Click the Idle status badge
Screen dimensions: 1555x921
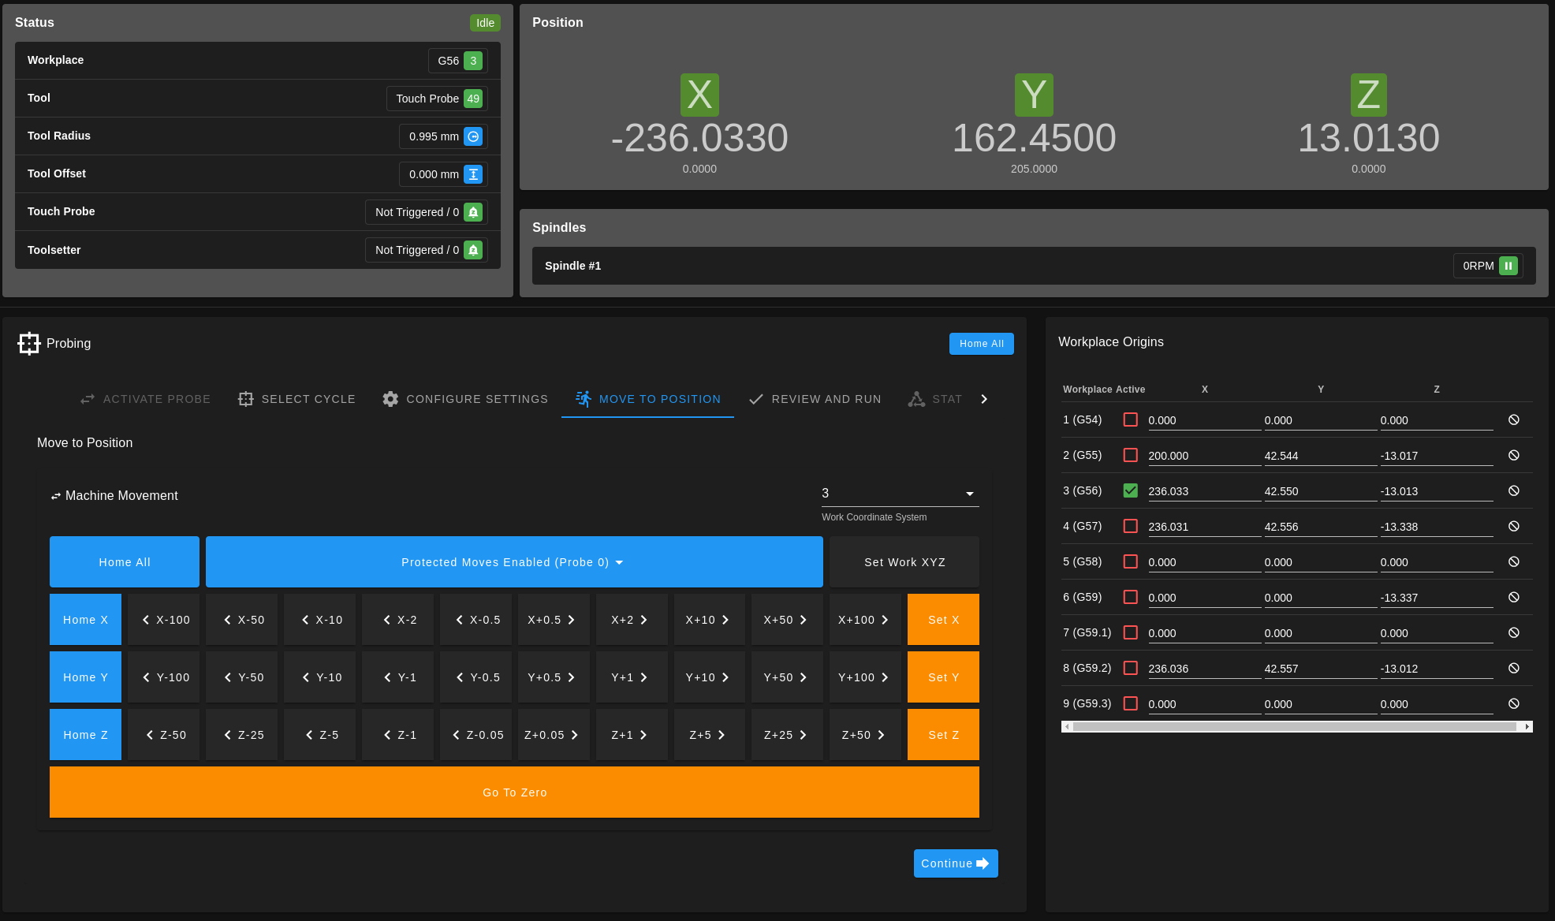(485, 23)
